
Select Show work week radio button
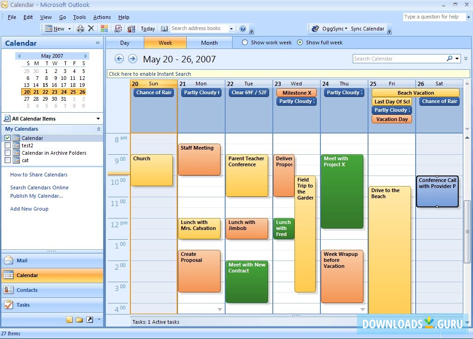click(245, 42)
